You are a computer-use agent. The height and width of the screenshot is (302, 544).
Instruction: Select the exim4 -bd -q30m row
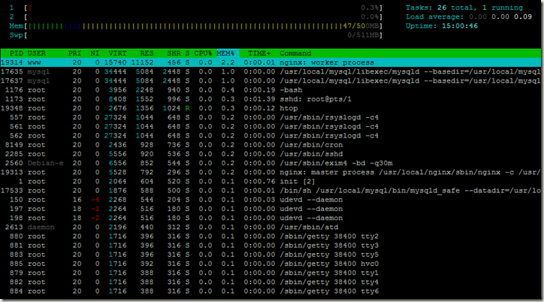[270, 163]
